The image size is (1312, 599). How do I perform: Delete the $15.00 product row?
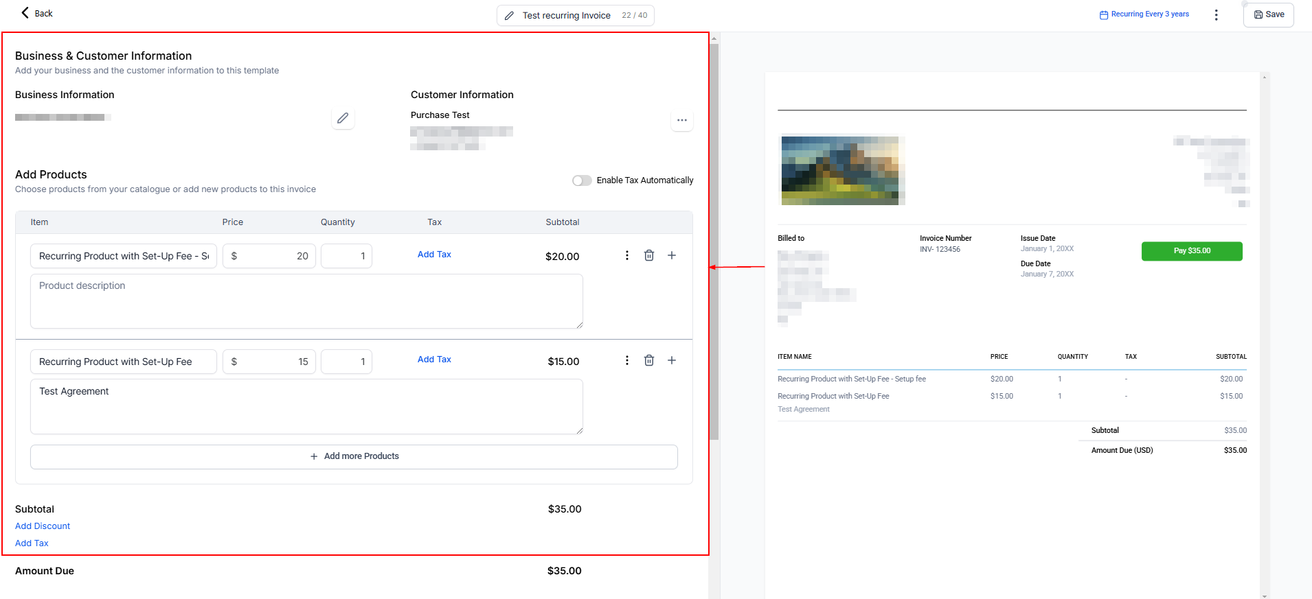648,360
